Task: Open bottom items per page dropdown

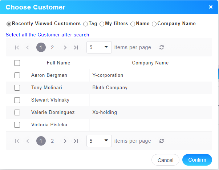Action: (x=99, y=141)
